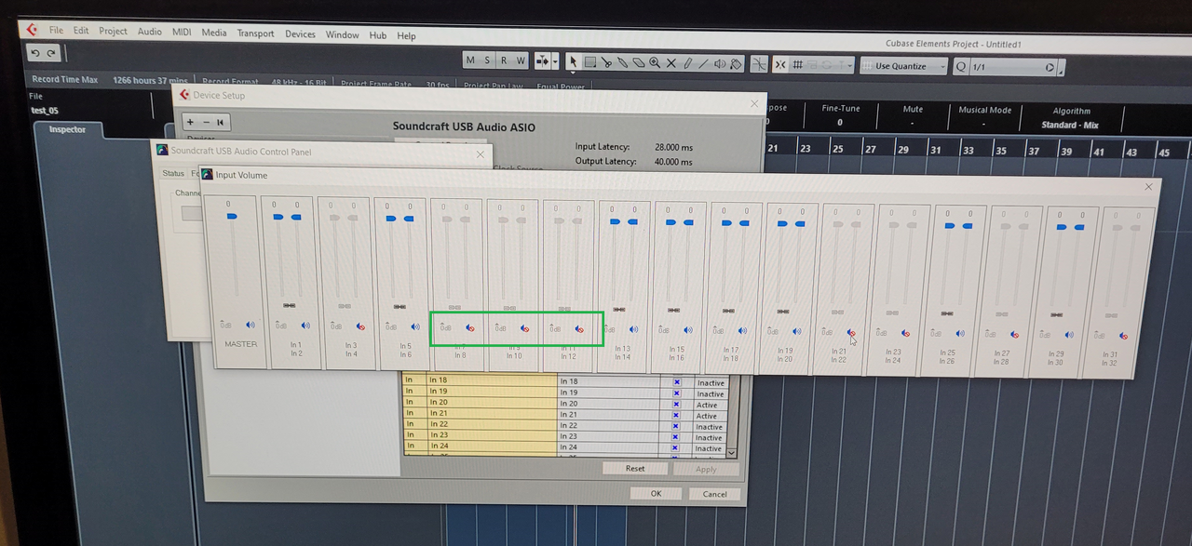Adjust the In 1 volume fader
The width and height of the screenshot is (1192, 546).
pyautogui.click(x=278, y=217)
